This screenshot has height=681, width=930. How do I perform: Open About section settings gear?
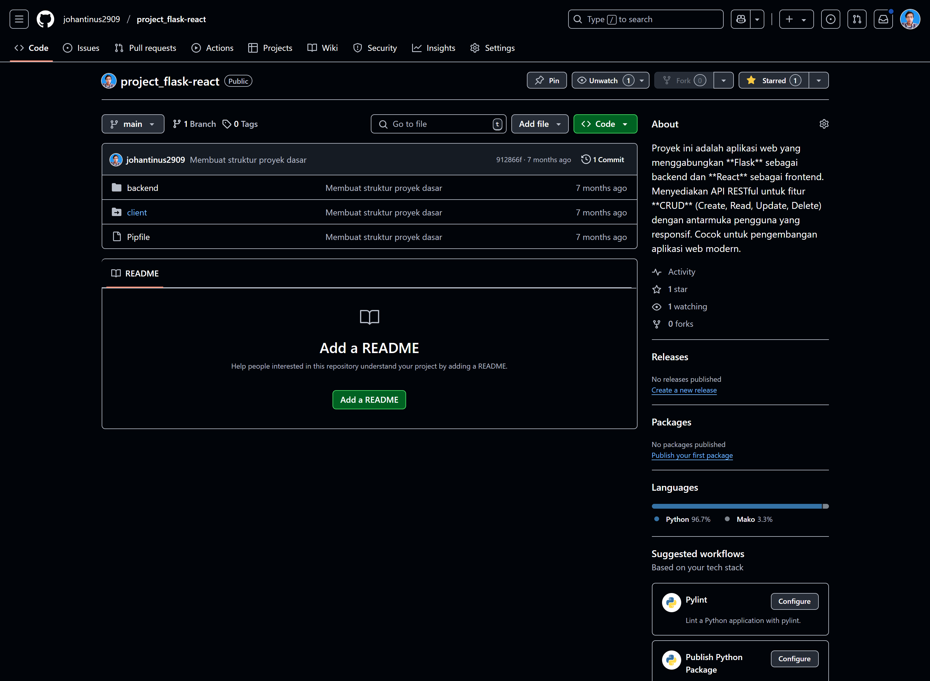(824, 124)
